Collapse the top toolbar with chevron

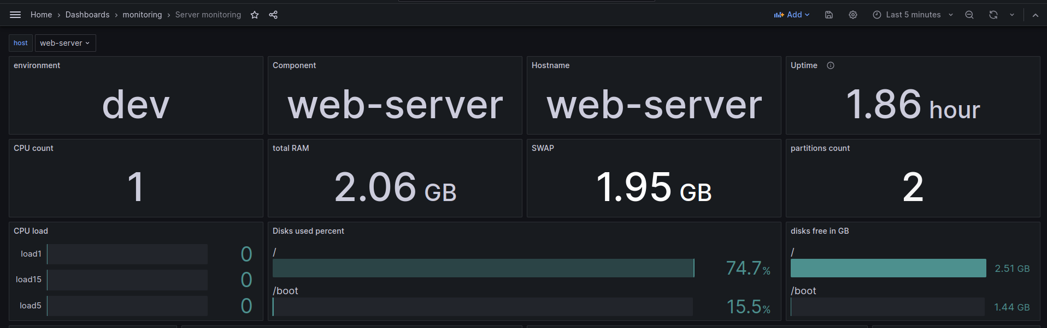pos(1036,15)
